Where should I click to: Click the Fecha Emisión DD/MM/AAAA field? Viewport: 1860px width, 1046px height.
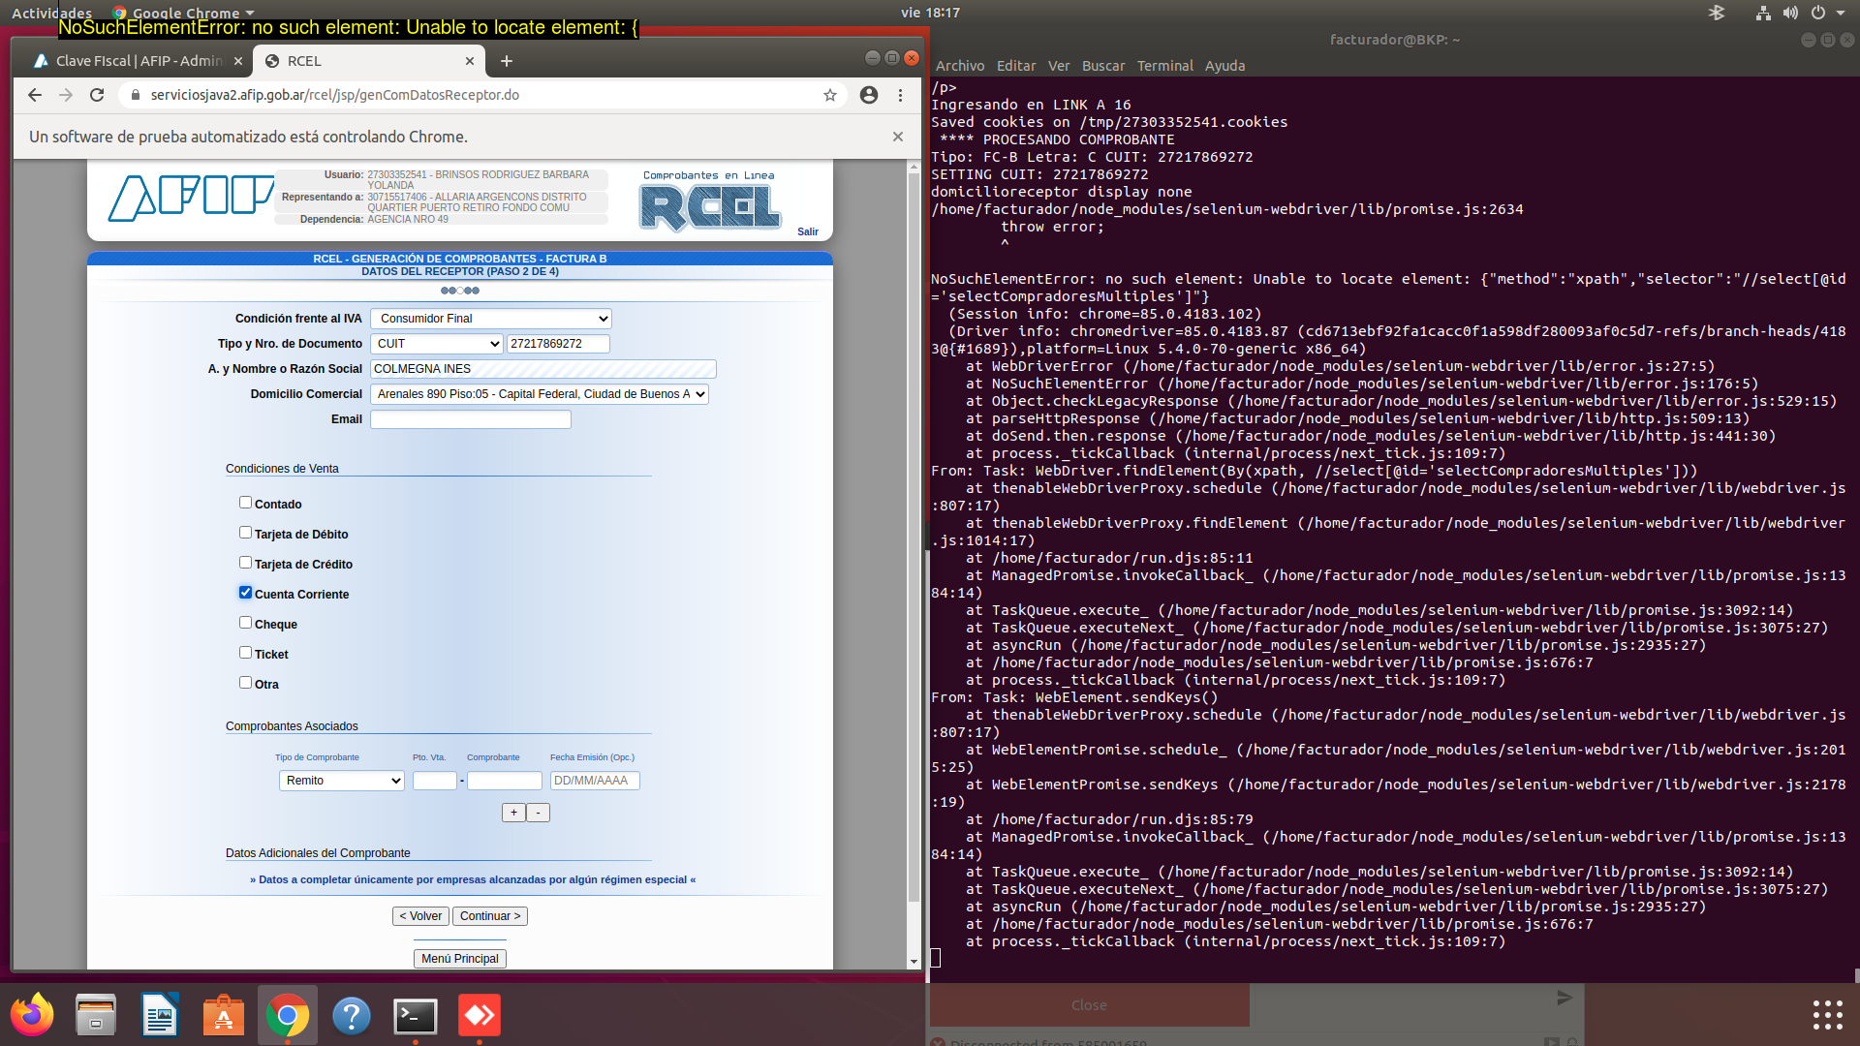coord(595,781)
